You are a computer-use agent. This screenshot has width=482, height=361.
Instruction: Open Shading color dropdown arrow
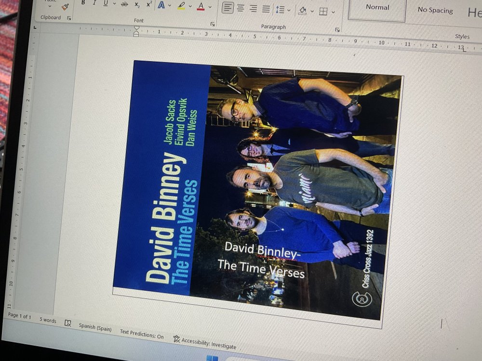click(312, 12)
